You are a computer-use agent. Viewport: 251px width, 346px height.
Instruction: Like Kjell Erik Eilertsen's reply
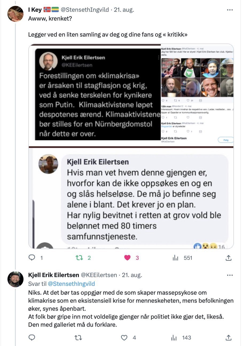(x=124, y=338)
